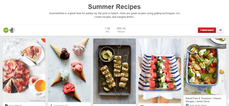Click Baked Feta & Tomatoes pin title

pyautogui.click(x=203, y=100)
